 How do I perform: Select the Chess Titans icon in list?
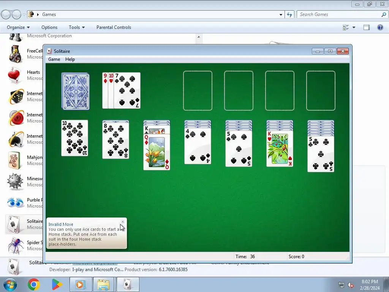click(x=15, y=37)
